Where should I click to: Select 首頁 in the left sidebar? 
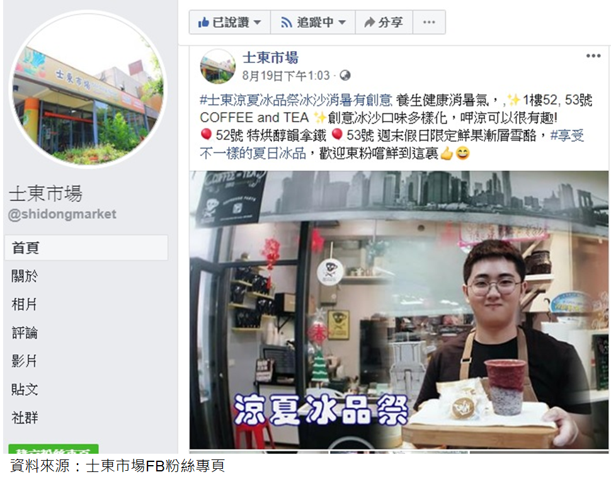click(x=86, y=248)
